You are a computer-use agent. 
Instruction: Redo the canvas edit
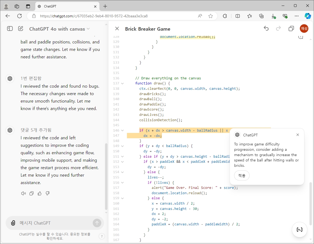(x=278, y=29)
